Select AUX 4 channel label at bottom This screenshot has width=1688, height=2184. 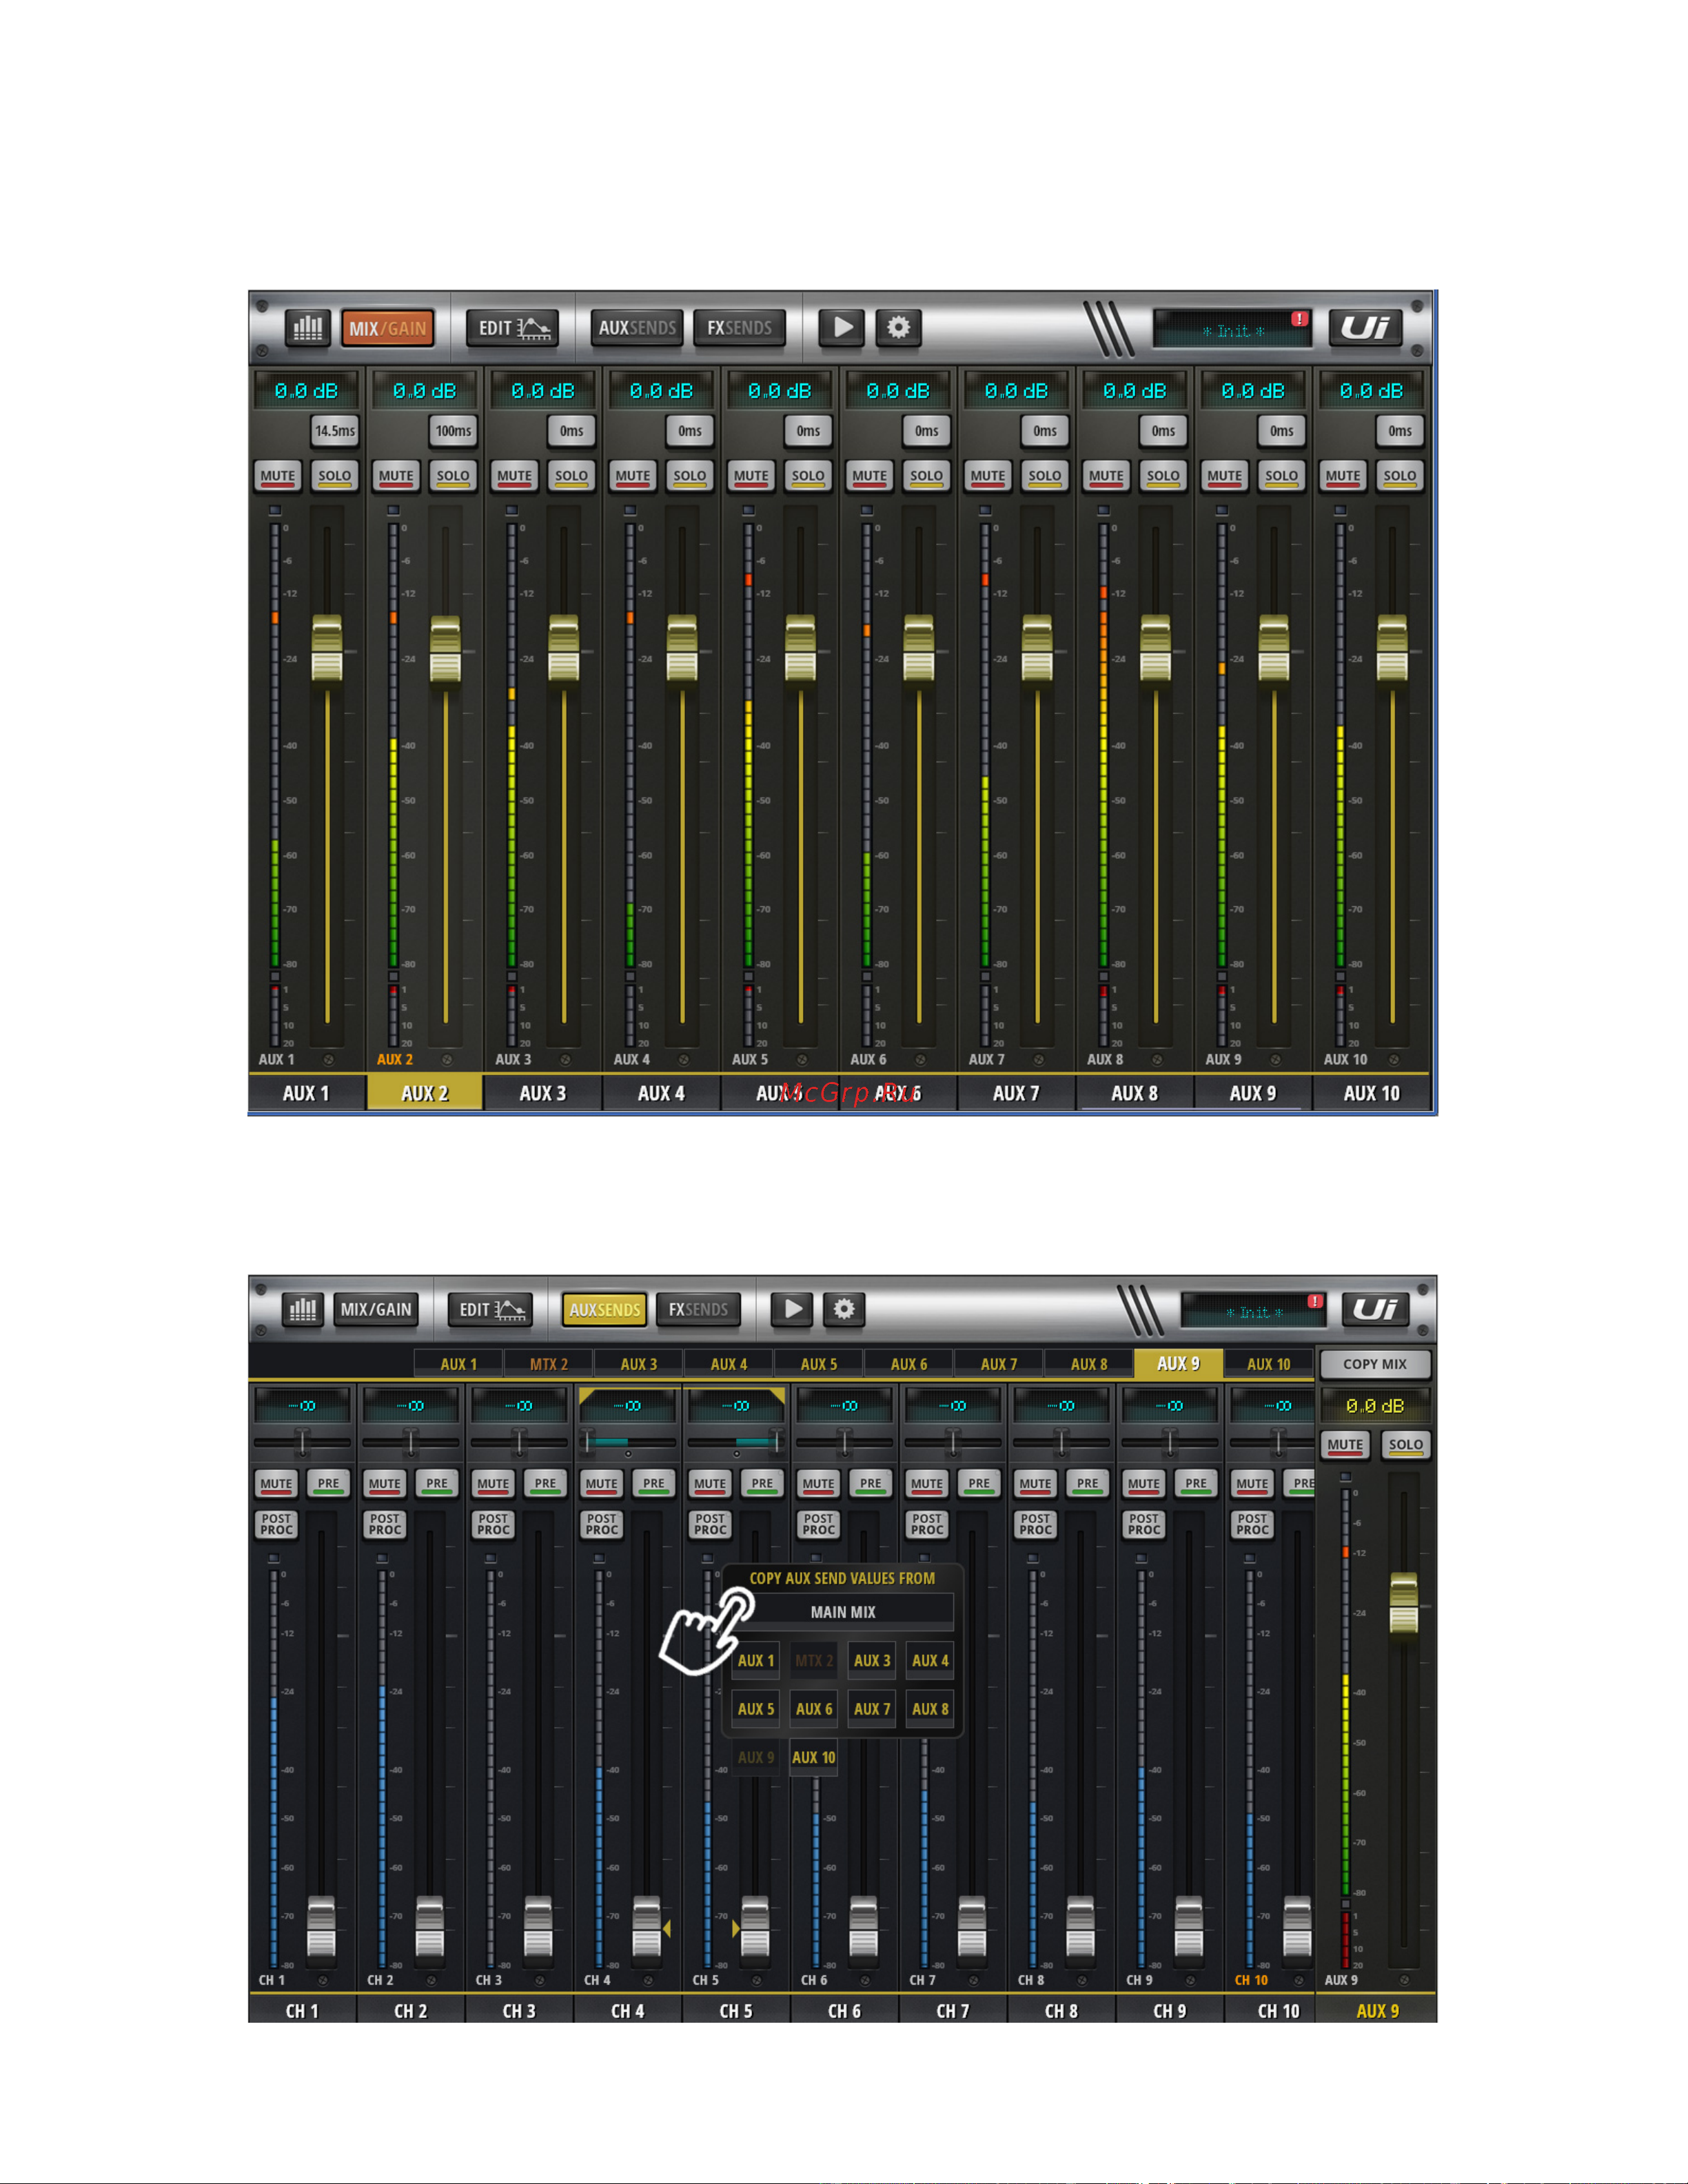coord(661,1093)
